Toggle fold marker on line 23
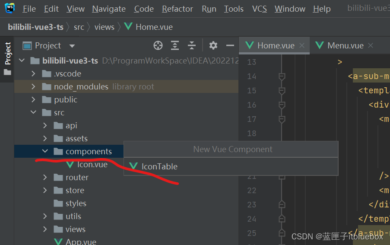Screen dimensions: 390x245 coord(282,204)
